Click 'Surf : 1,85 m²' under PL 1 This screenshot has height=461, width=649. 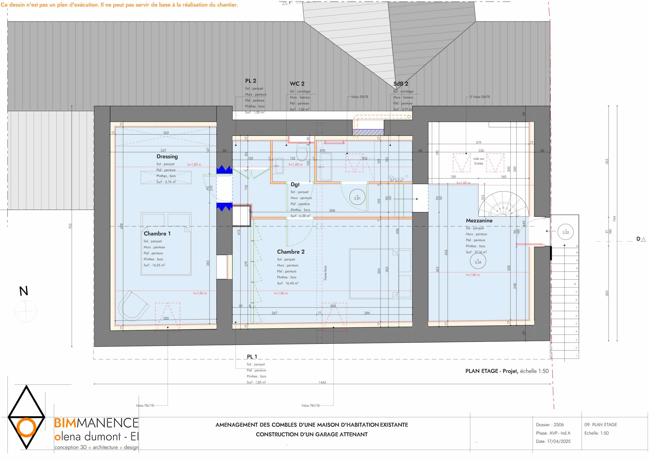[x=256, y=382]
